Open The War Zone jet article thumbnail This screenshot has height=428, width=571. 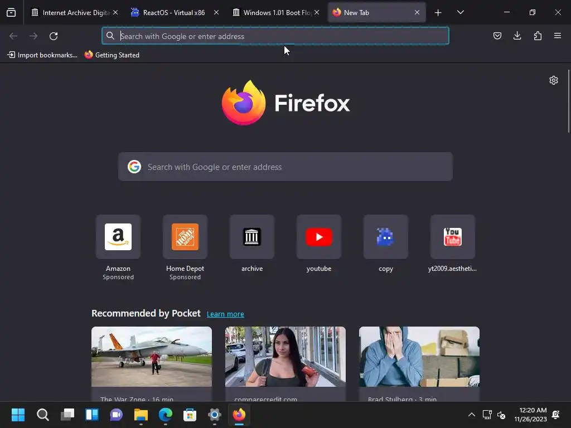pos(152,357)
